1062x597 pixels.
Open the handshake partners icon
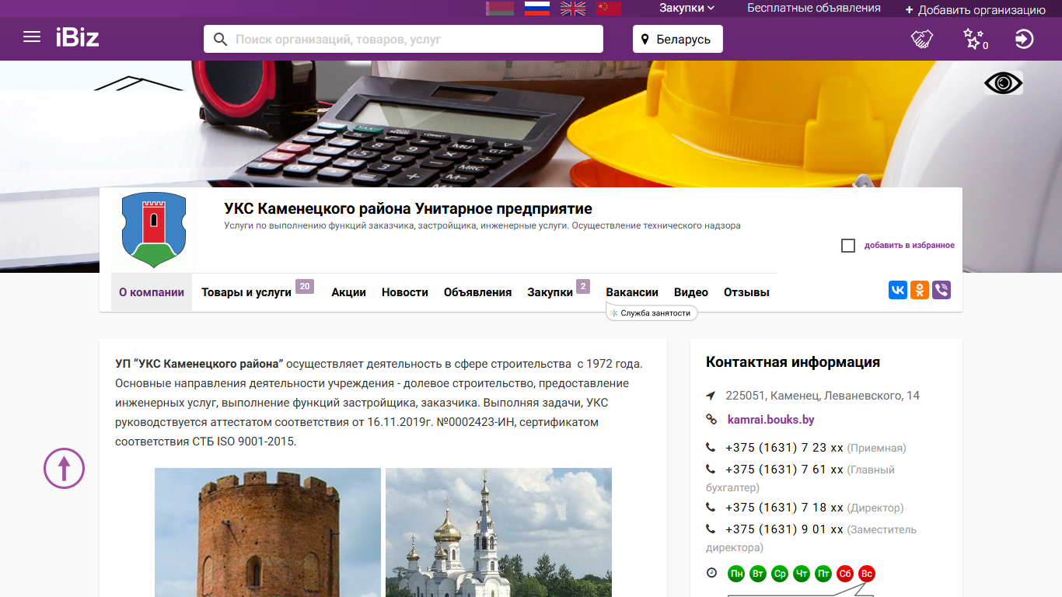click(922, 39)
